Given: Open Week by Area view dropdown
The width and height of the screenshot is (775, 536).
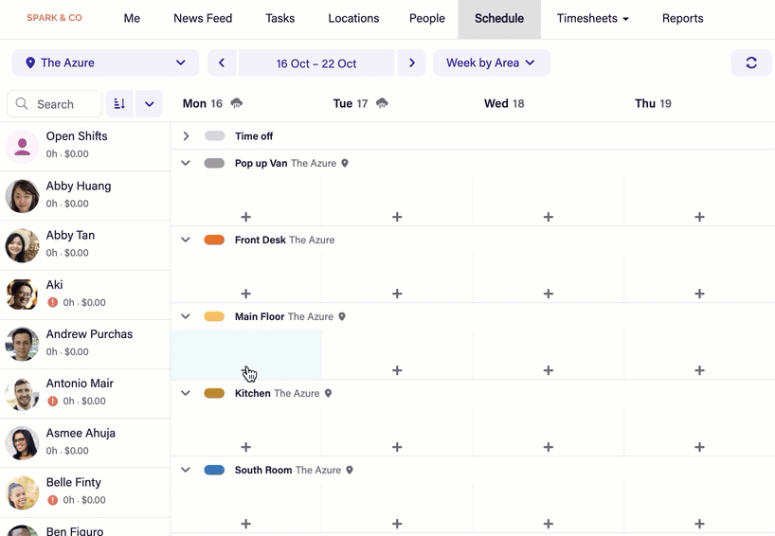Looking at the screenshot, I should coord(492,63).
